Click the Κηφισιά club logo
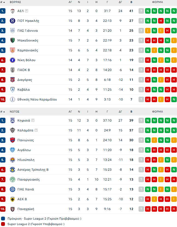 tap(12, 120)
